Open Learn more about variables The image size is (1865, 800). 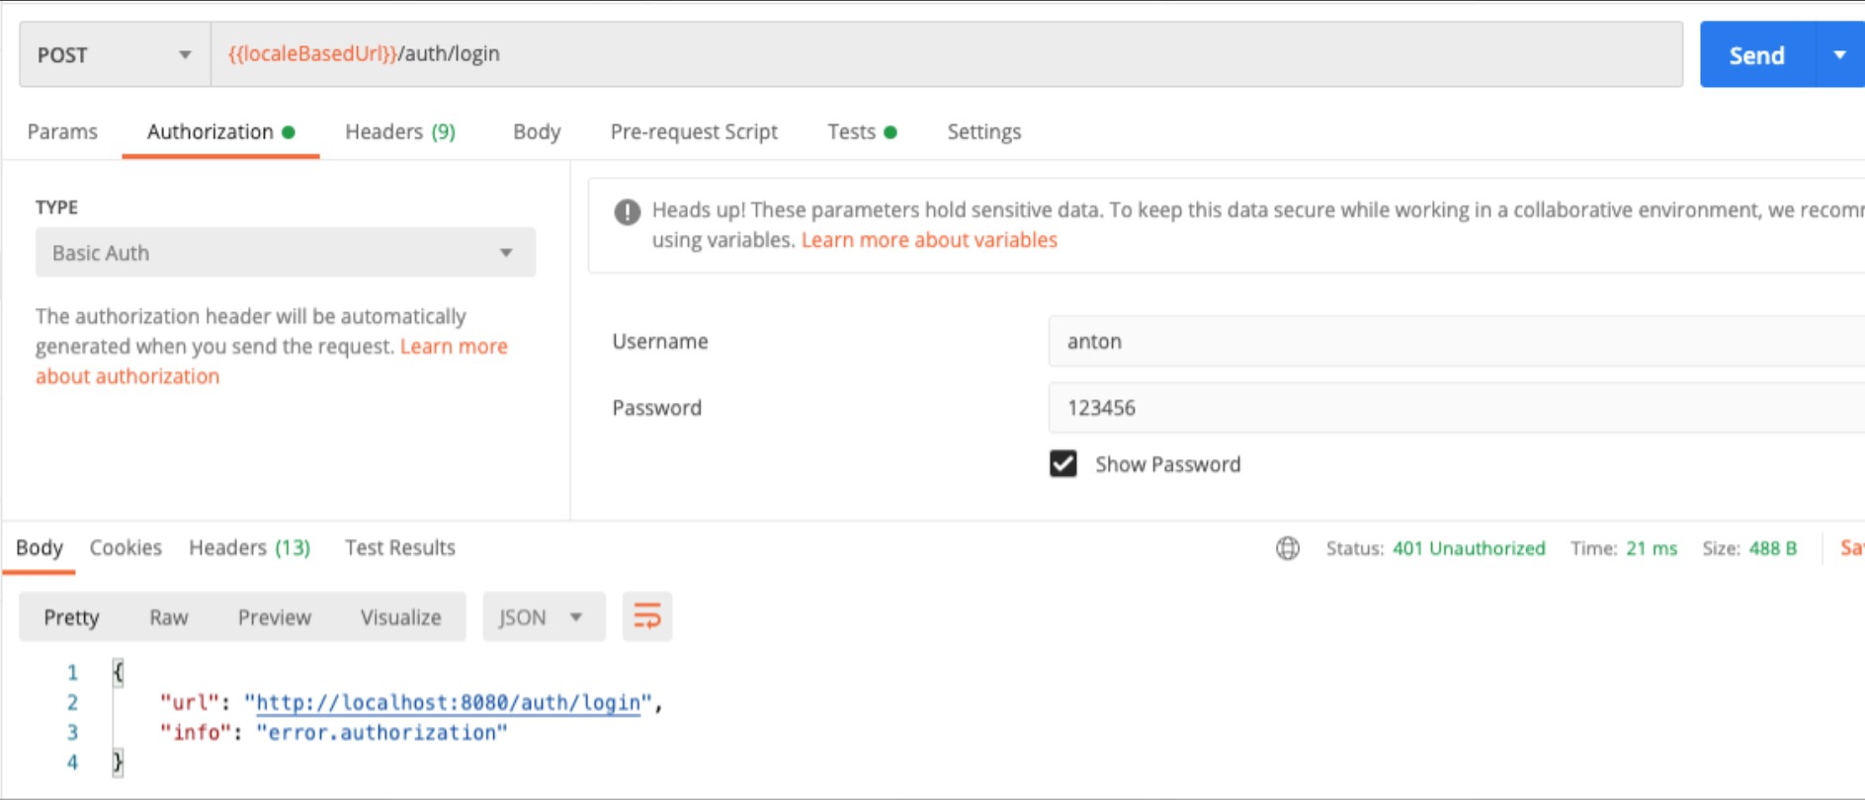[930, 239]
